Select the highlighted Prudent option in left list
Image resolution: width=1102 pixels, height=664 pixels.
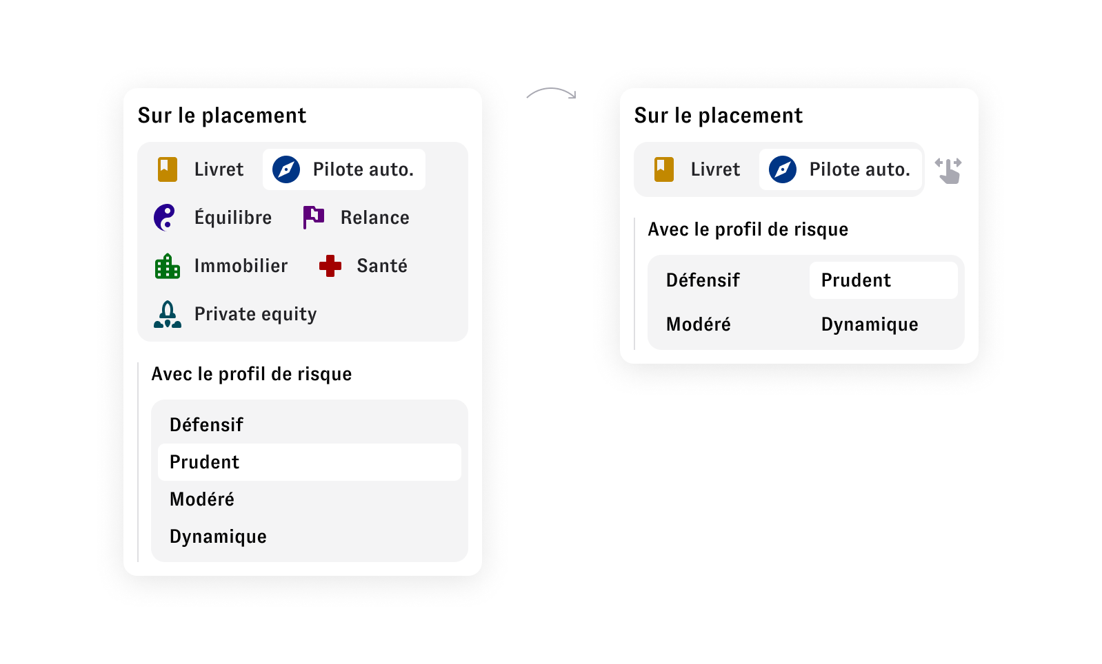(x=310, y=462)
